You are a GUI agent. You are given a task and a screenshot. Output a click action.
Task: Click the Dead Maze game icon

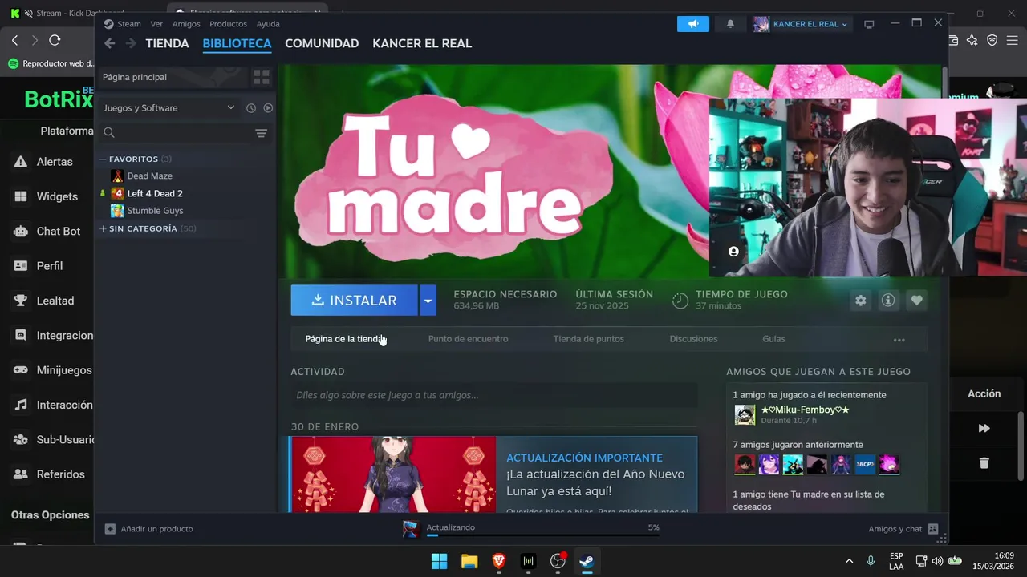point(117,176)
